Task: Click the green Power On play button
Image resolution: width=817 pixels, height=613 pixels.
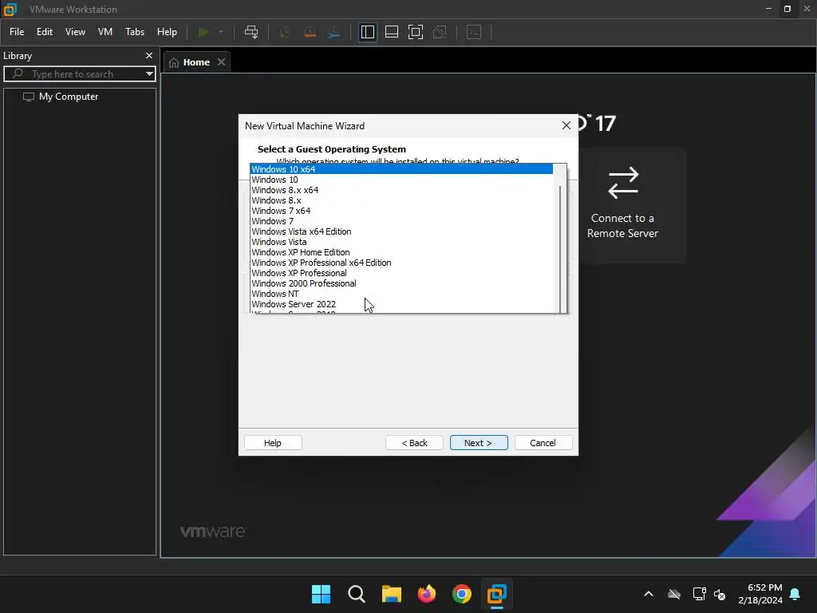Action: (203, 32)
